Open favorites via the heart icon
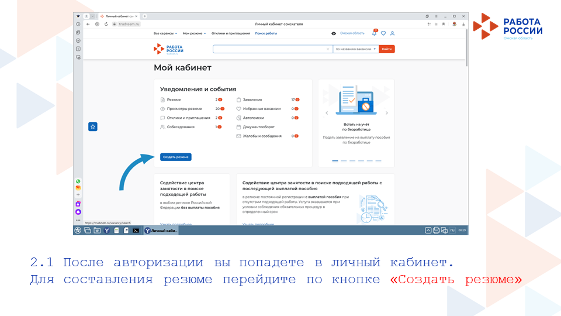 383,33
